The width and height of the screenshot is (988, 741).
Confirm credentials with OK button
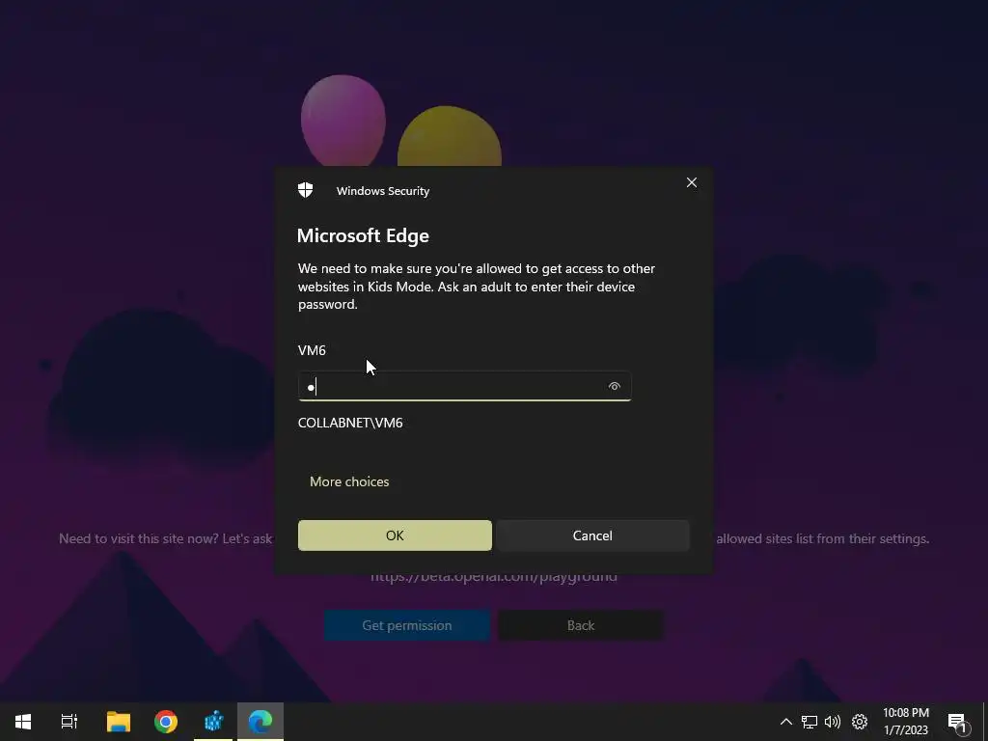click(x=395, y=535)
